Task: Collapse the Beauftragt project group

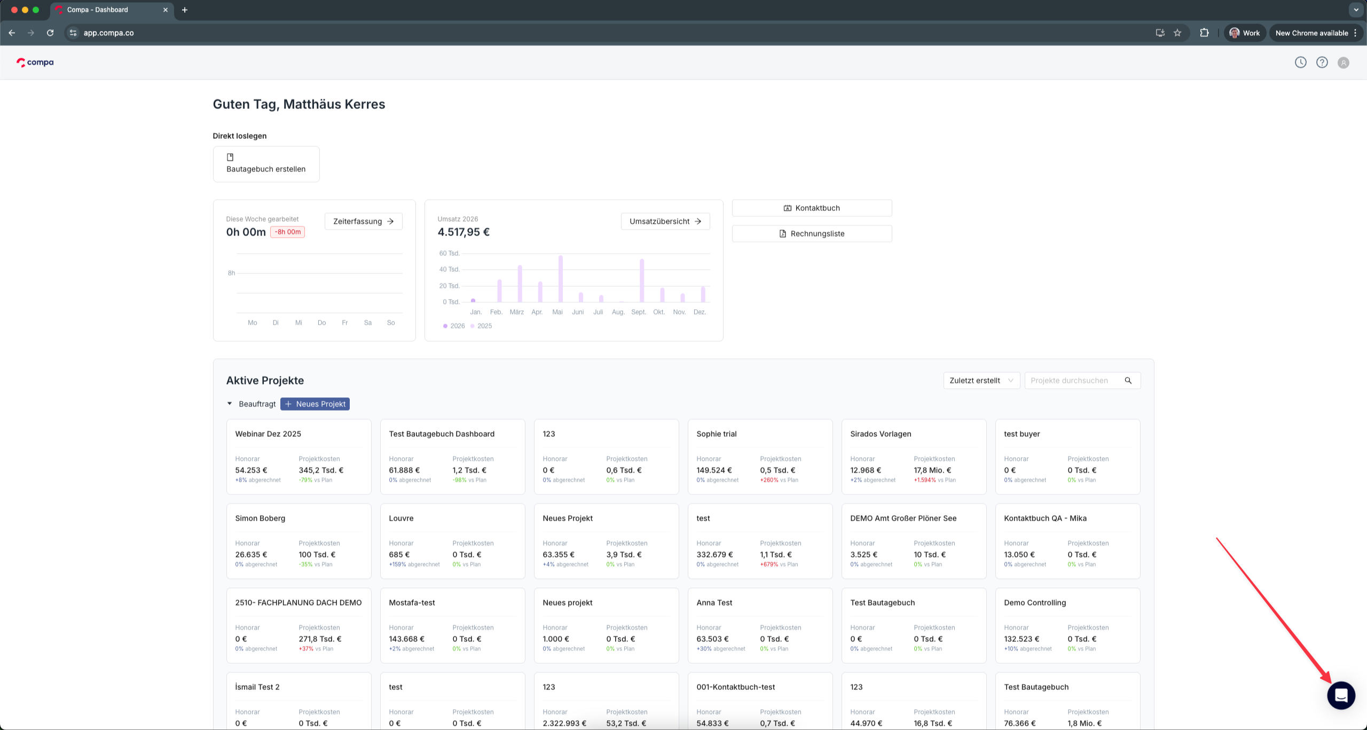Action: pyautogui.click(x=230, y=404)
